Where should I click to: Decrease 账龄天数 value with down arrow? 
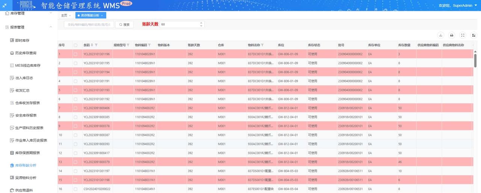[x=201, y=26]
